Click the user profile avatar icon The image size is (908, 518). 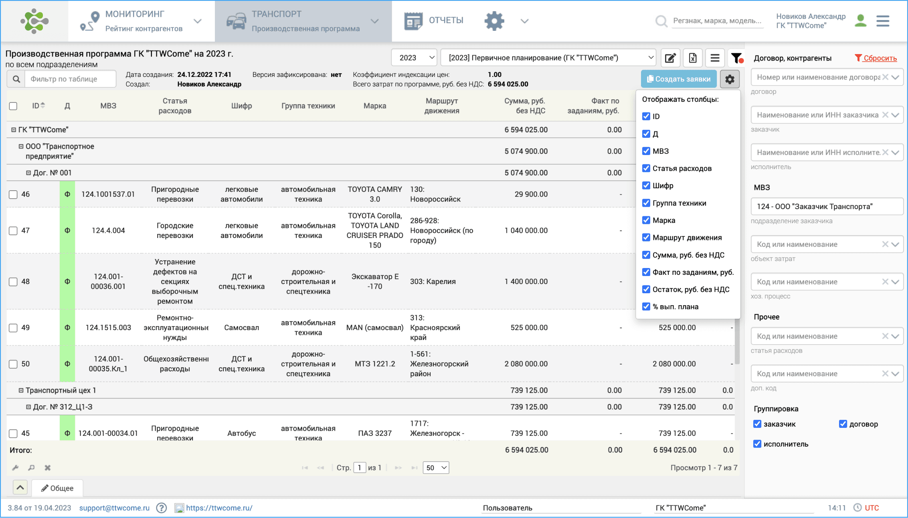pyautogui.click(x=860, y=21)
